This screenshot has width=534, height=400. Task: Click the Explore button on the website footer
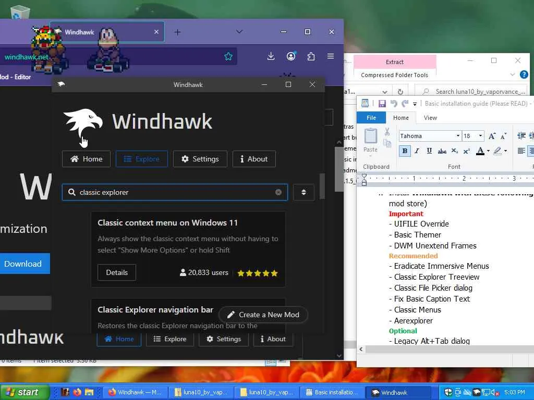coord(170,339)
